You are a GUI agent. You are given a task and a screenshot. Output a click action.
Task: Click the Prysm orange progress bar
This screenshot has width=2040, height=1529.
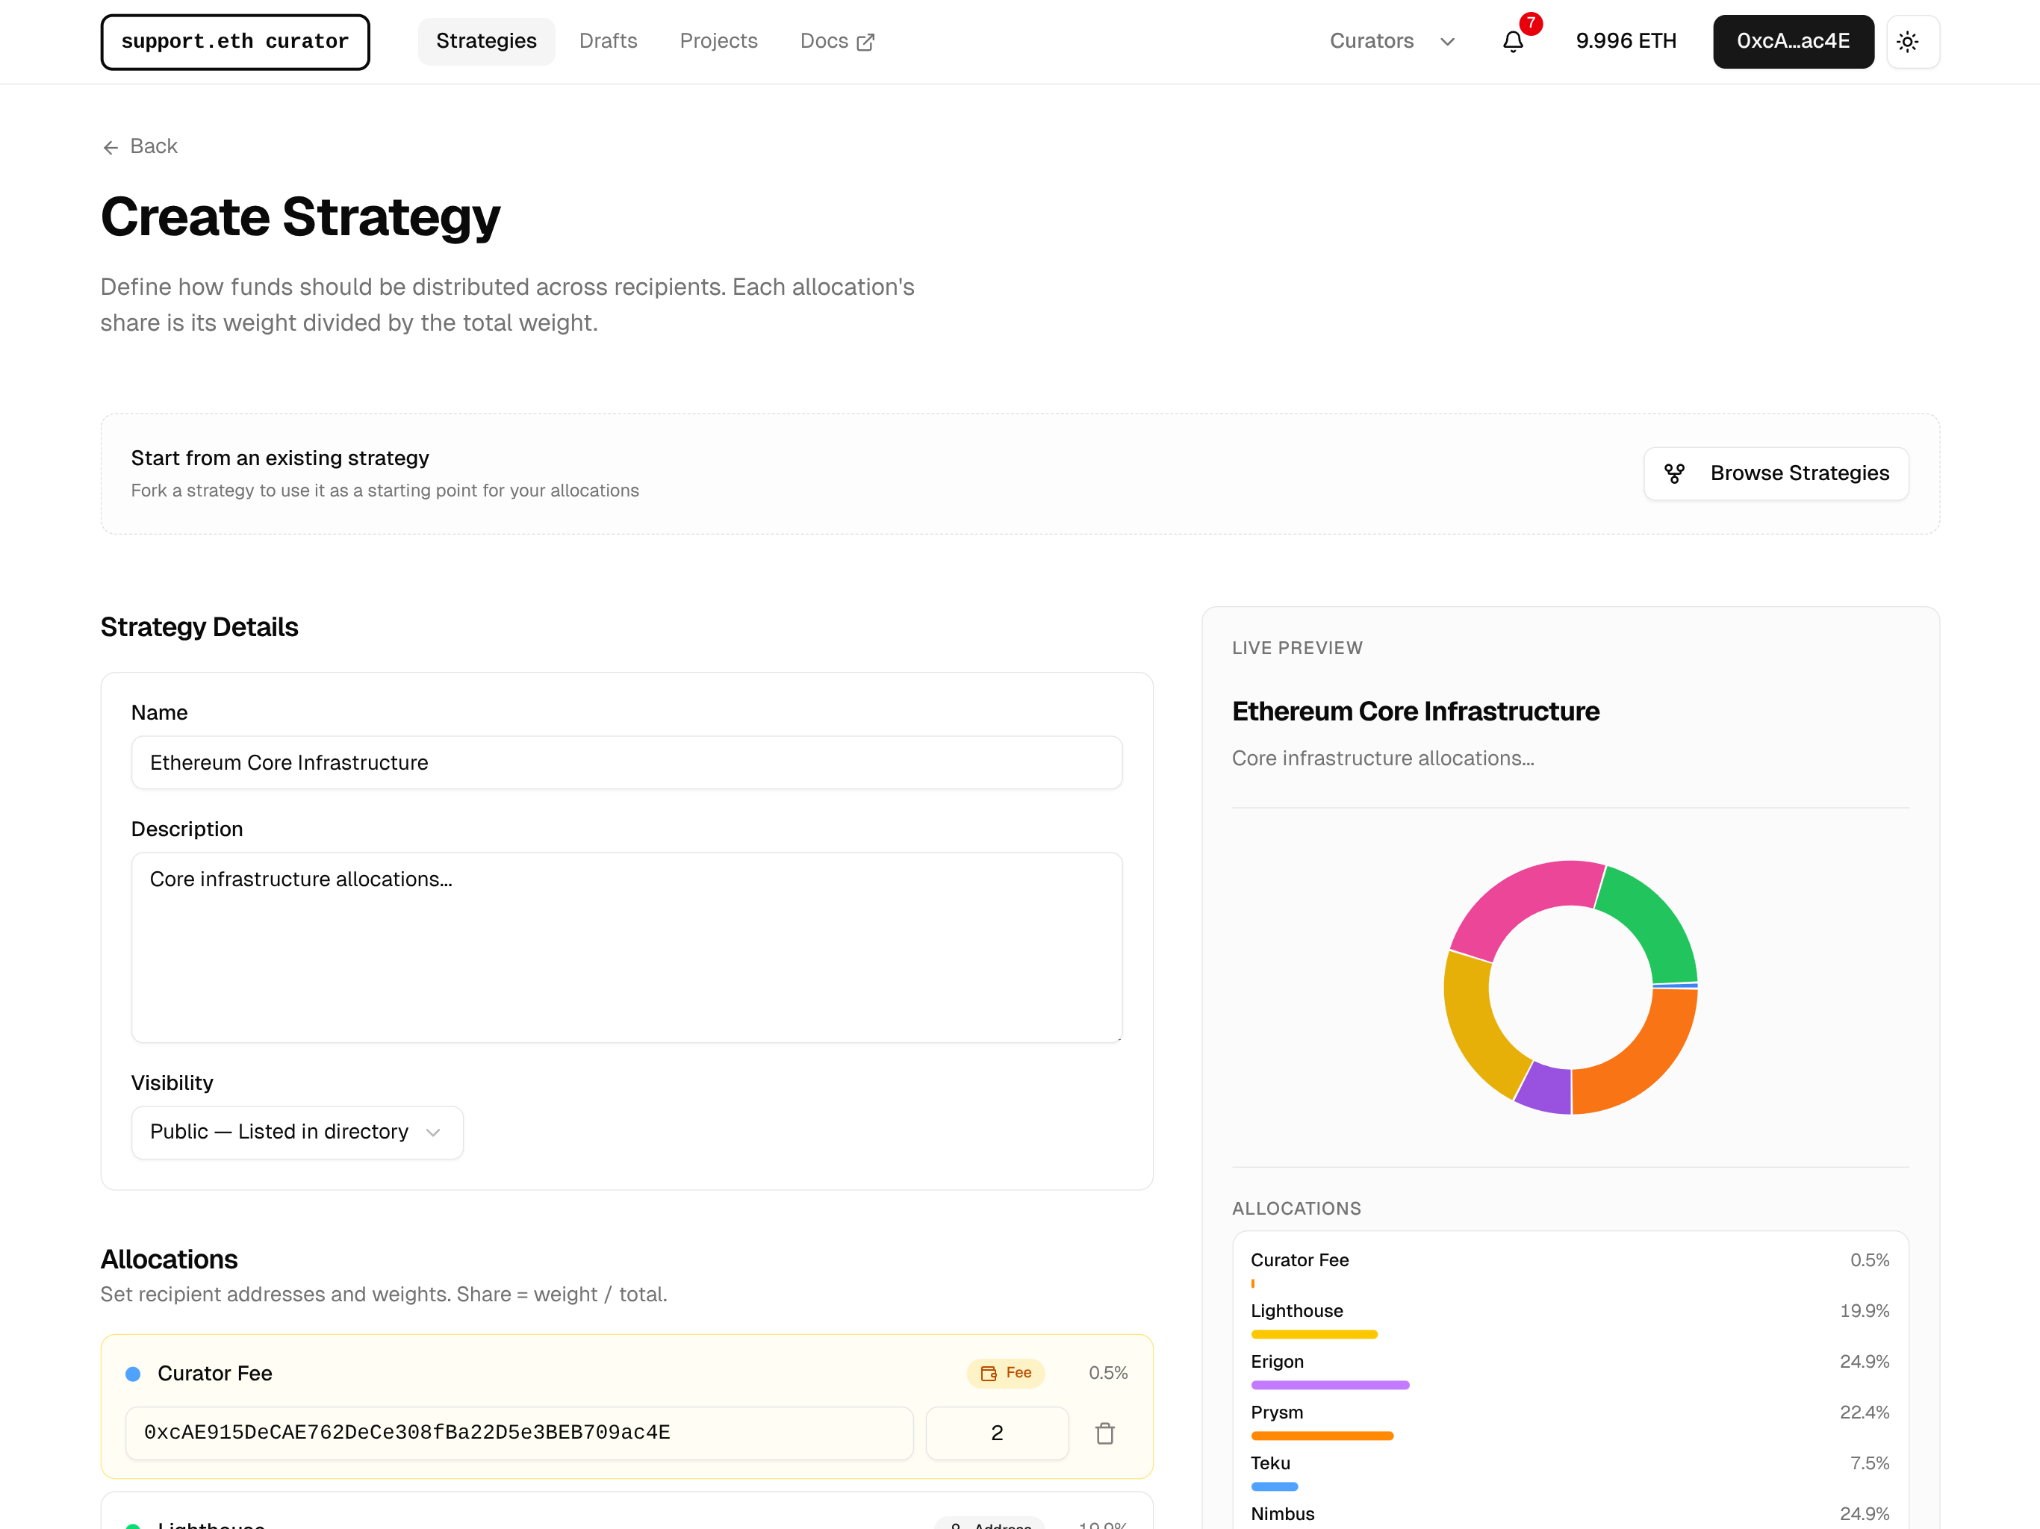[1322, 1436]
